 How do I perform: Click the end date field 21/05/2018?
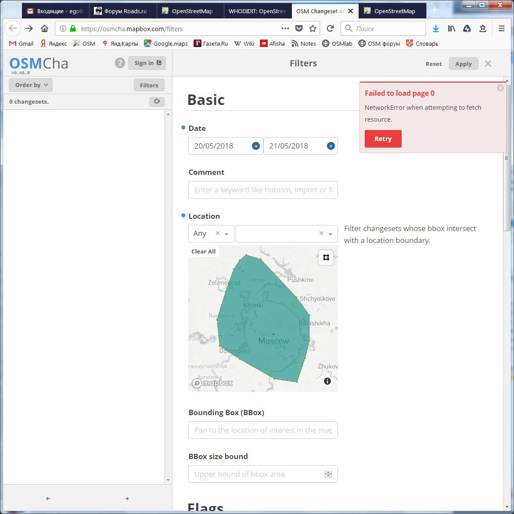pyautogui.click(x=301, y=146)
